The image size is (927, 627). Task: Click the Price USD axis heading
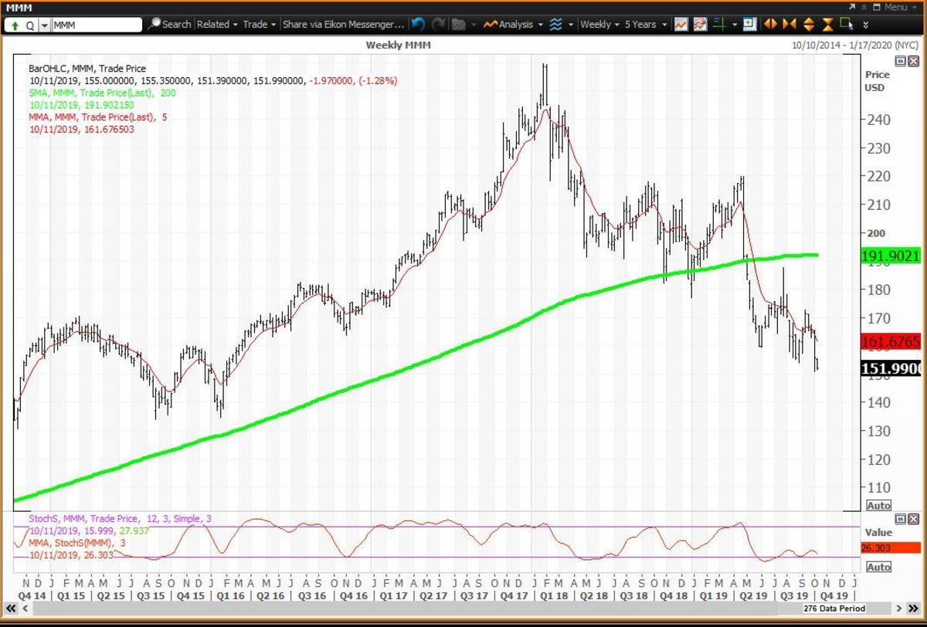pyautogui.click(x=878, y=81)
